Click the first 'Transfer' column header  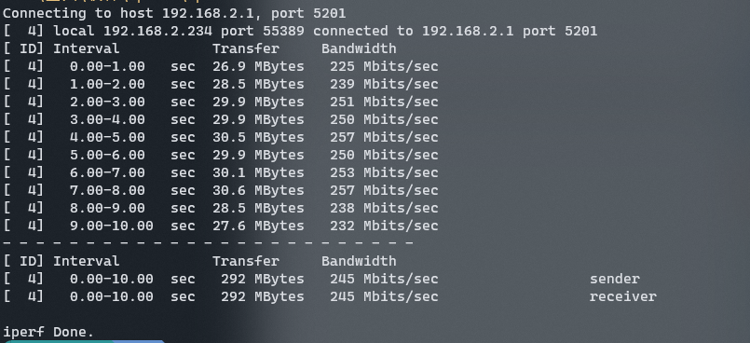coord(245,48)
